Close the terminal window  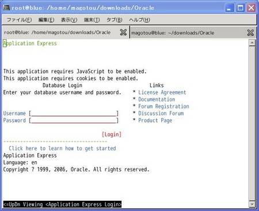[x=252, y=8]
